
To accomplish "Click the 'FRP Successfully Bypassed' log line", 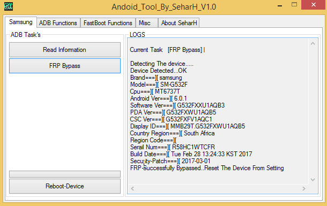I will 207,168.
